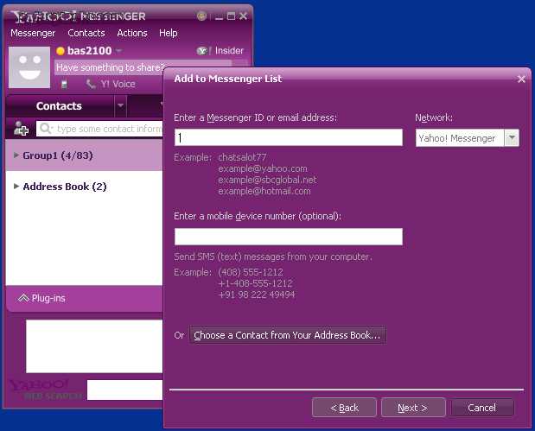Open the Actions menu
The height and width of the screenshot is (431, 535).
pyautogui.click(x=132, y=33)
